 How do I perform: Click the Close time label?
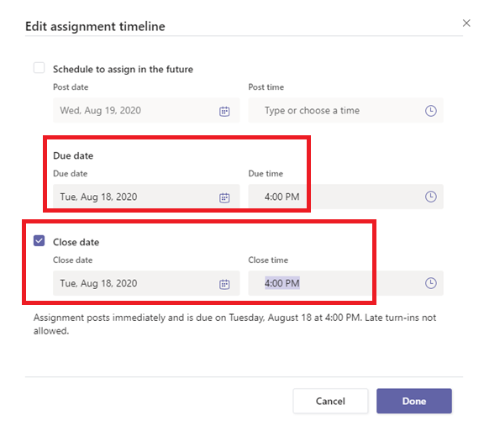point(268,260)
